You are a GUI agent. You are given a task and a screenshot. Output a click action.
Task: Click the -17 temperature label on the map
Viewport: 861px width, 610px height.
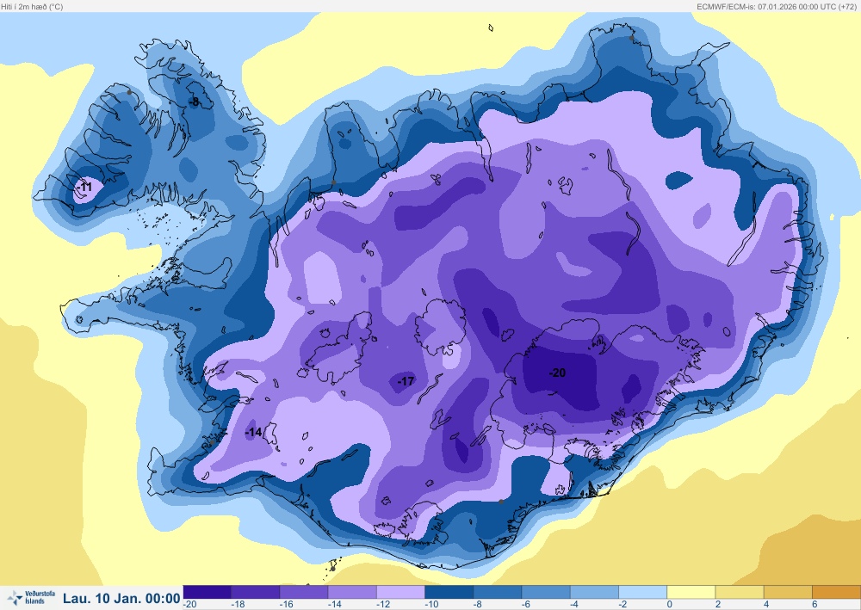tap(406, 380)
